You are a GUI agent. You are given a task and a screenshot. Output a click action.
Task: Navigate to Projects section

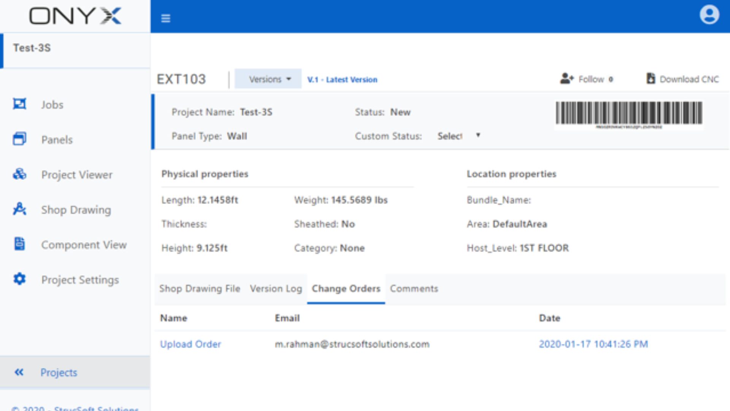pos(58,372)
